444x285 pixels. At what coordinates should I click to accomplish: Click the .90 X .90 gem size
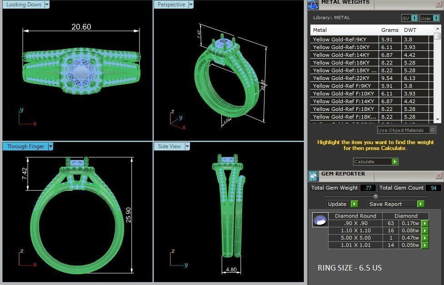pos(356,223)
